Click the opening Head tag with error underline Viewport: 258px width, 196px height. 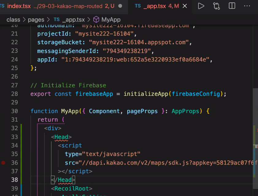click(61, 137)
